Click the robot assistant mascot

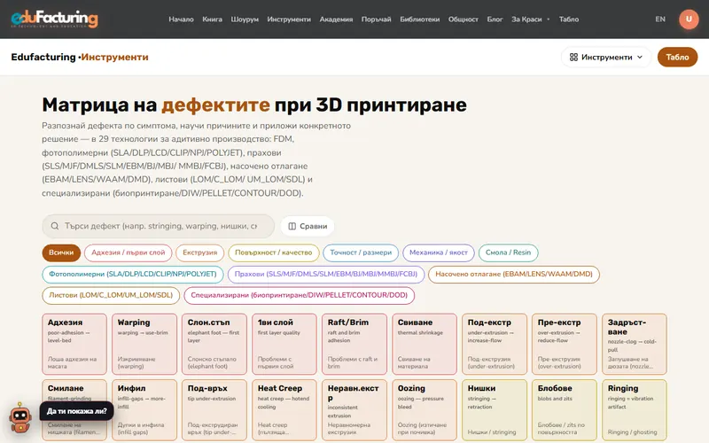[x=20, y=417]
